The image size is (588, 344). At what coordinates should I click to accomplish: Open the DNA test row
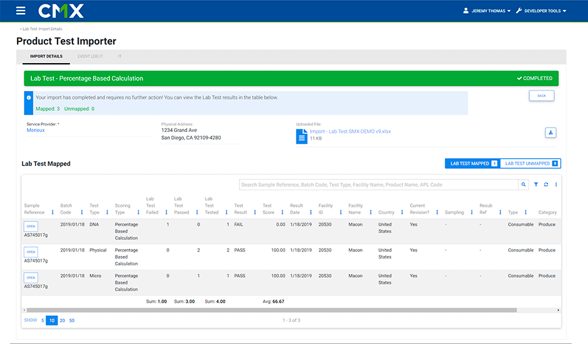click(31, 226)
